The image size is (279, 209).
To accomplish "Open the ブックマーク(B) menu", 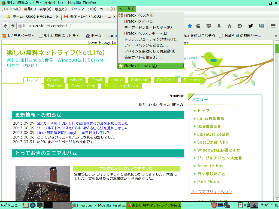I will (x=83, y=9).
